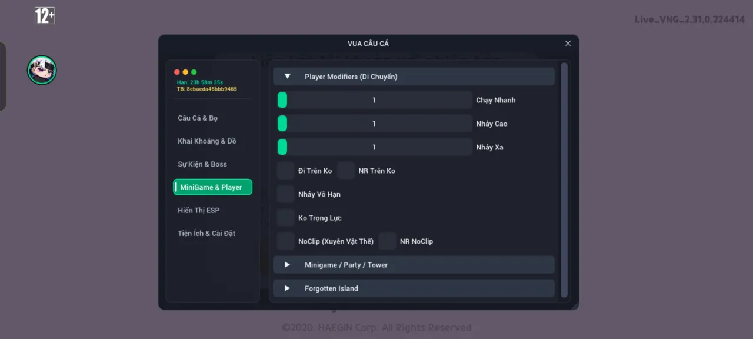Enable the Ko Trọng Lực checkbox

[x=286, y=218]
